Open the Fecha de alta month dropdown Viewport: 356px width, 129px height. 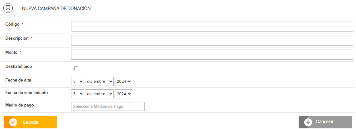pos(99,81)
